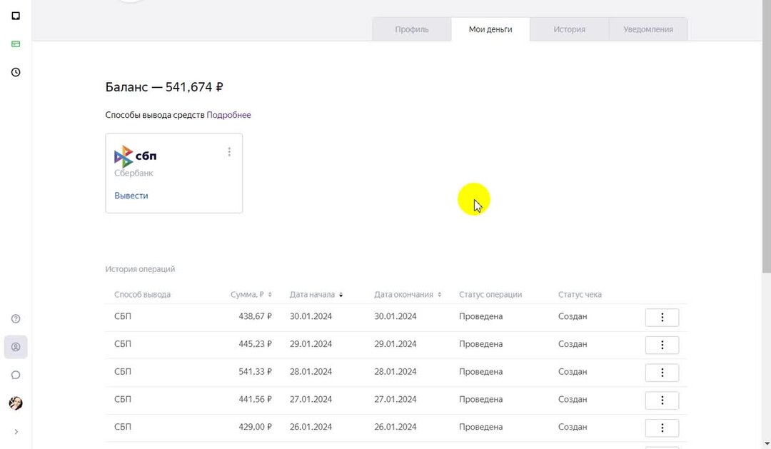
Task: Click the 541,33 ₽ amount cell
Action: 255,371
